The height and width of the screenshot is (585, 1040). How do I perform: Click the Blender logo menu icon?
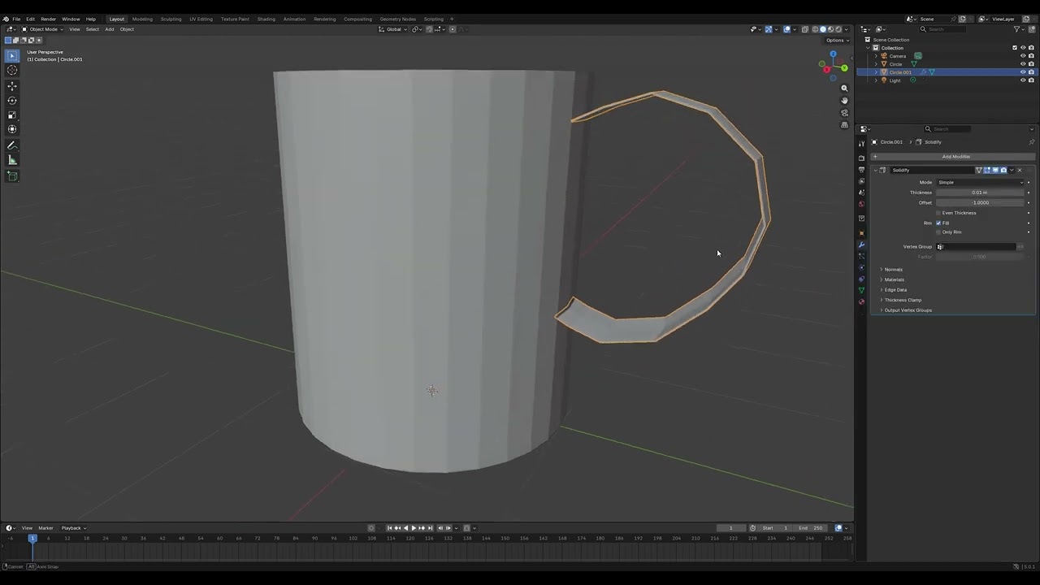(6, 19)
